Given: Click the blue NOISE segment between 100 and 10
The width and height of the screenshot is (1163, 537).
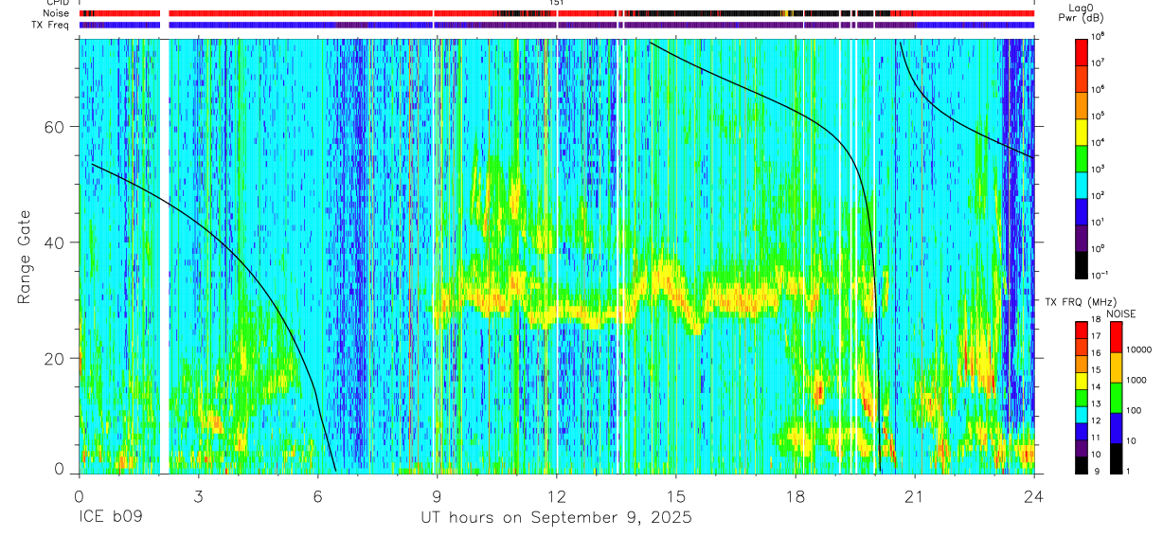Looking at the screenshot, I should point(1116,427).
